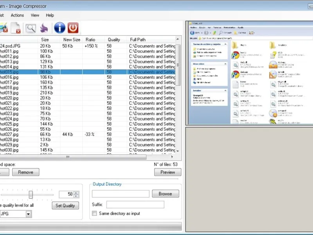Click the Set Quality button

(x=65, y=205)
